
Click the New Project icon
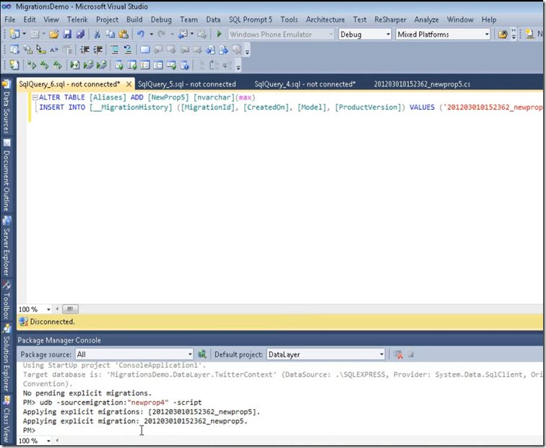(x=15, y=34)
